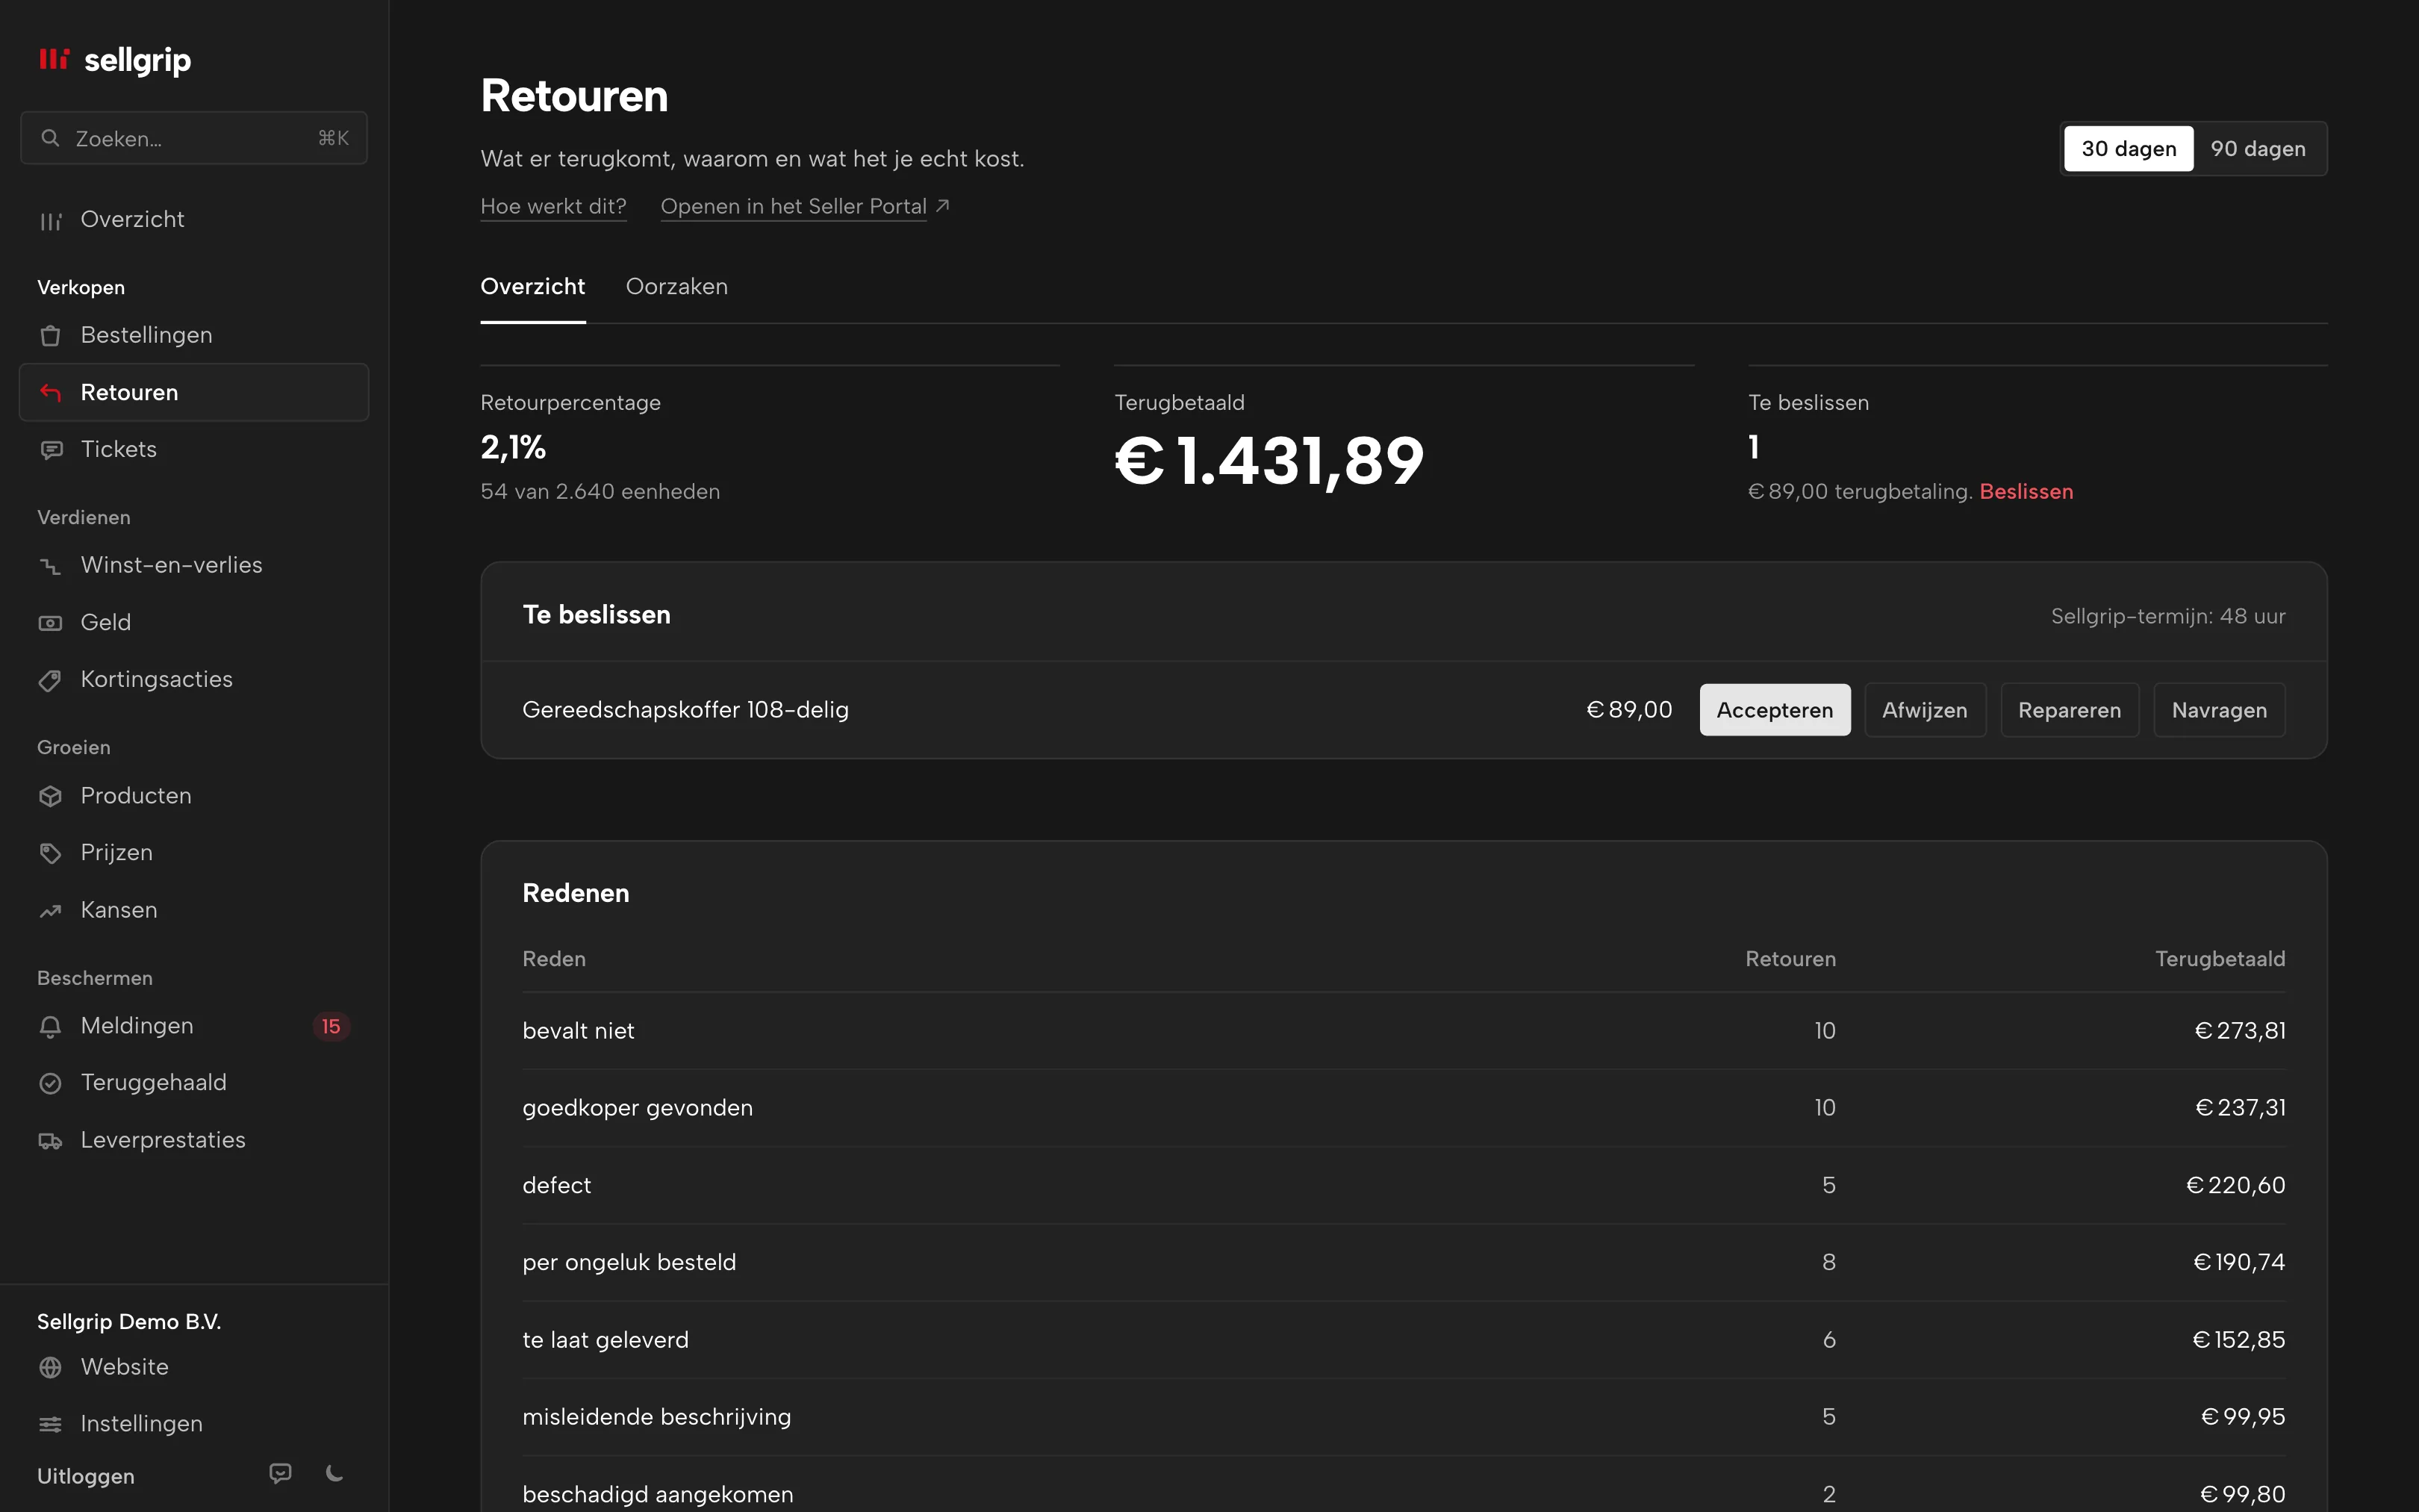Viewport: 2419px width, 1512px height.
Task: Open Winst-en-verlies page
Action: coord(194,566)
